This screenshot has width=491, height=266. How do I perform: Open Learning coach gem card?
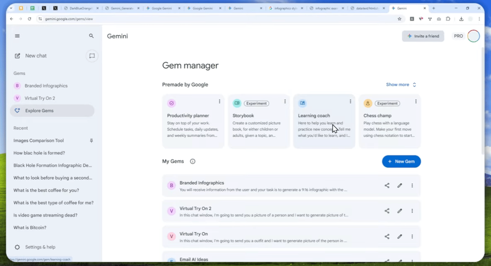324,121
